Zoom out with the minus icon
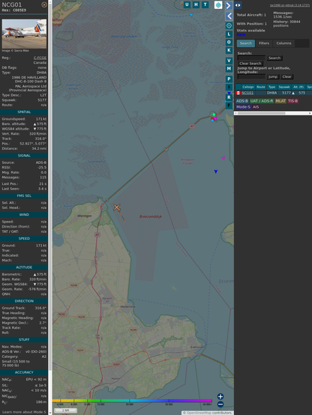 click(x=220, y=405)
